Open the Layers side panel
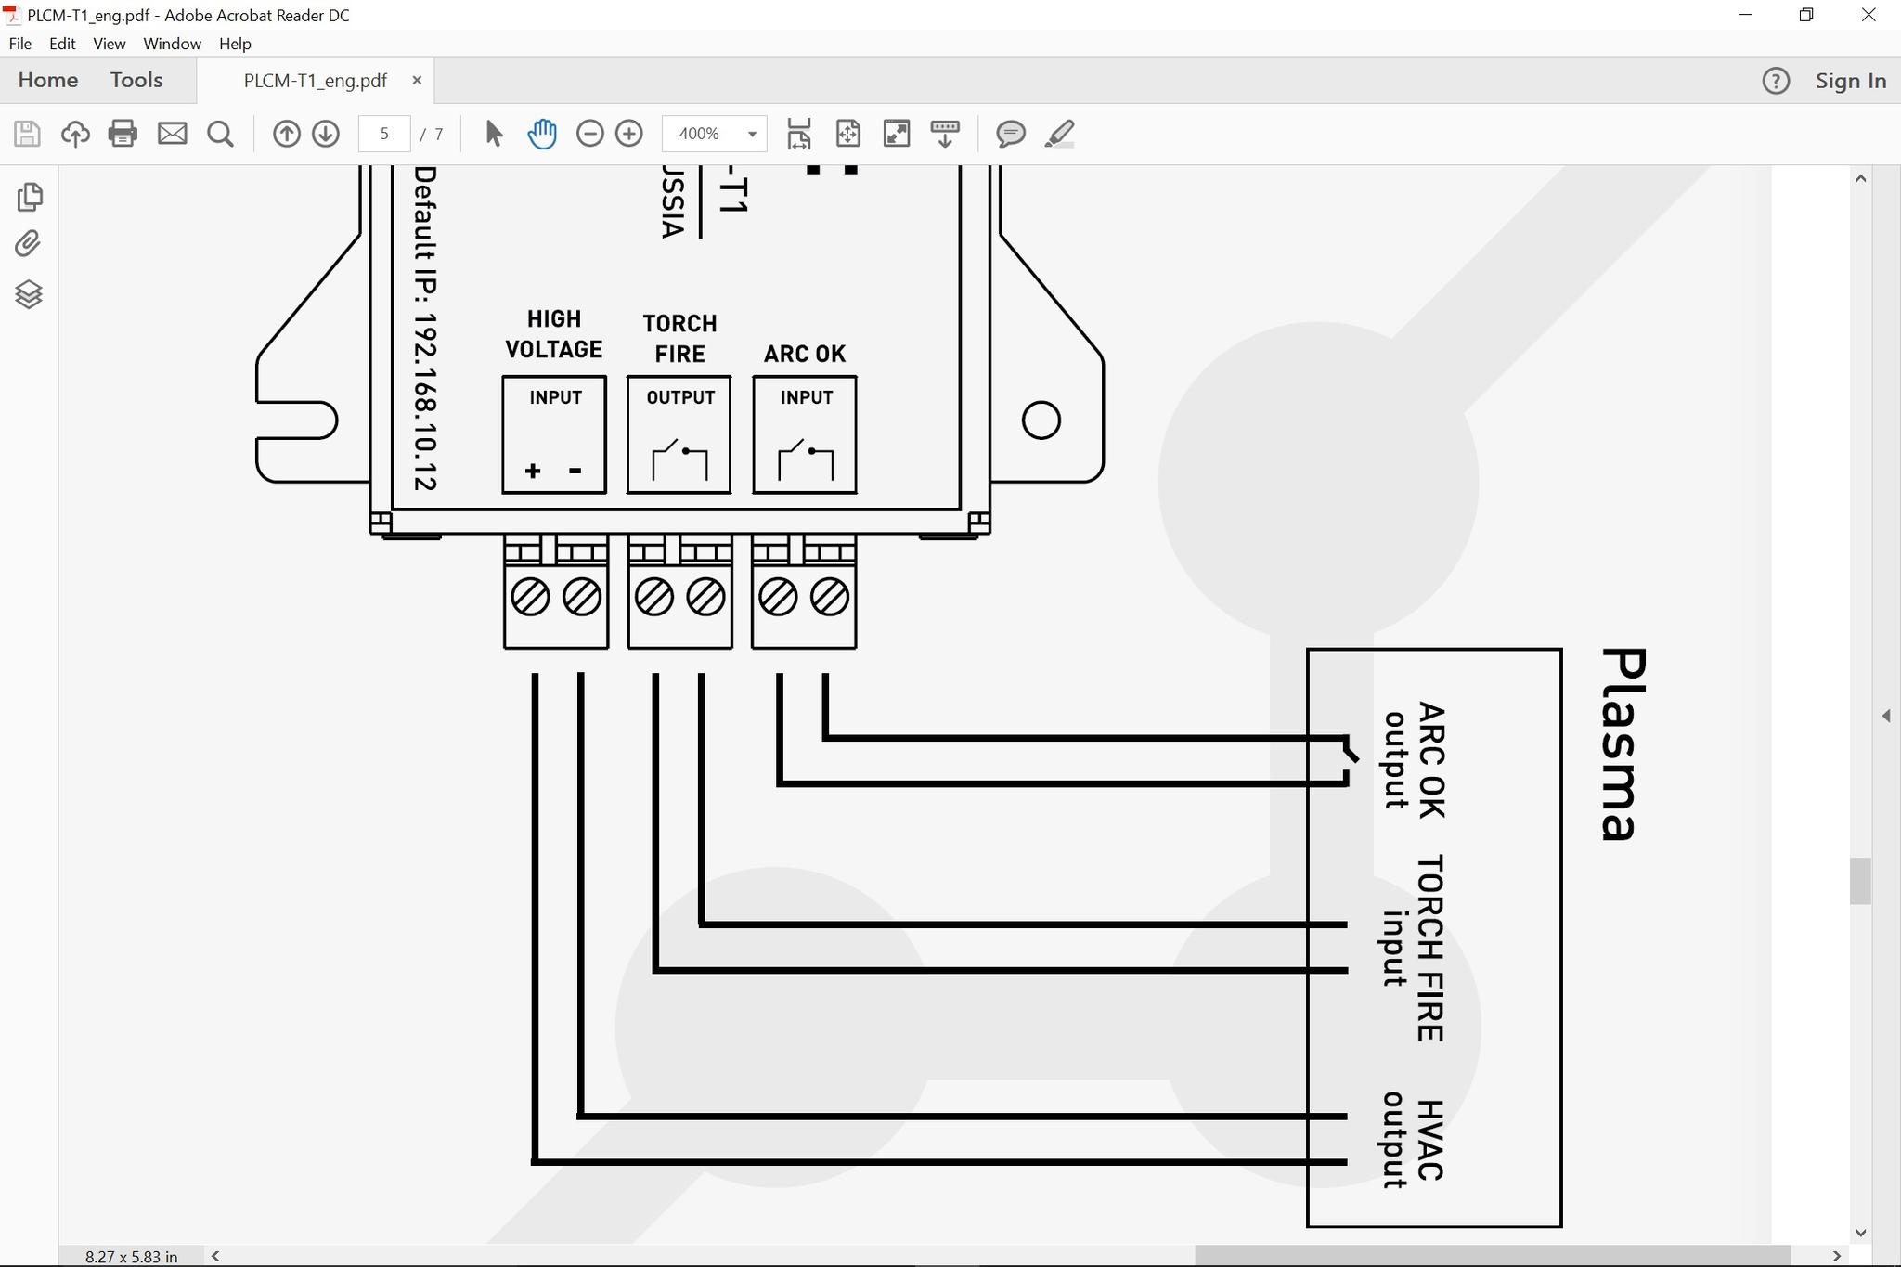The width and height of the screenshot is (1901, 1267). coord(29,294)
